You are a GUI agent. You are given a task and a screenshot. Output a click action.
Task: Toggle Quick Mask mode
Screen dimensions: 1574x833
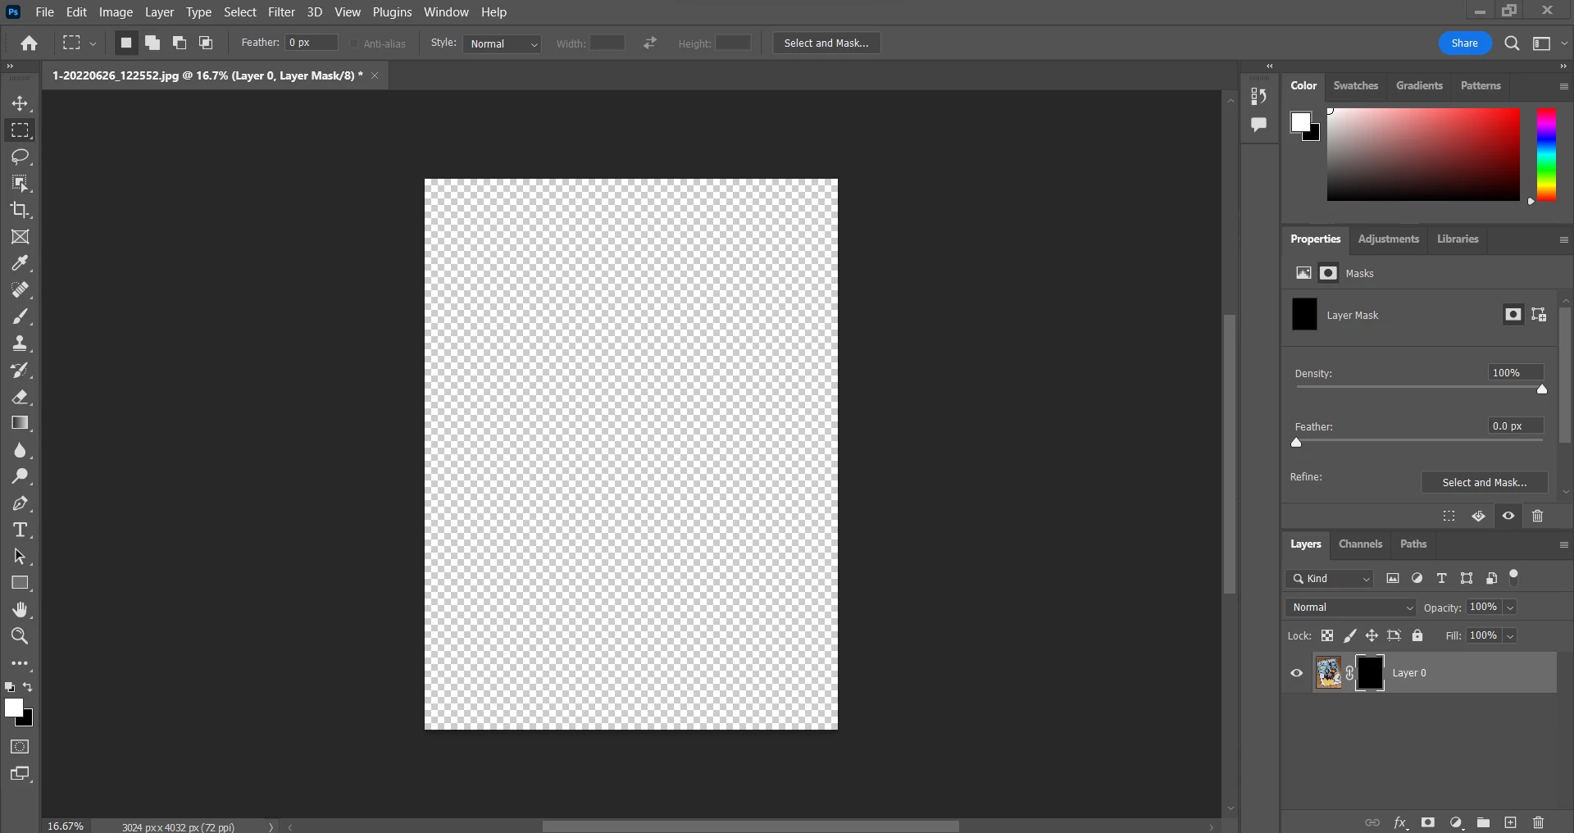pos(20,747)
